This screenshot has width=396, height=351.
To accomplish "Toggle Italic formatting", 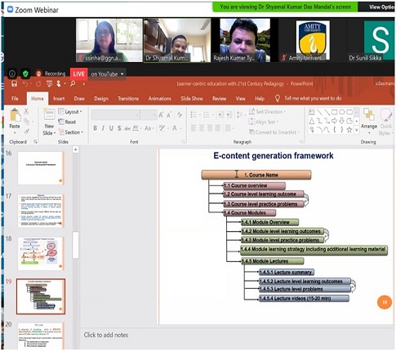I will click(103, 128).
